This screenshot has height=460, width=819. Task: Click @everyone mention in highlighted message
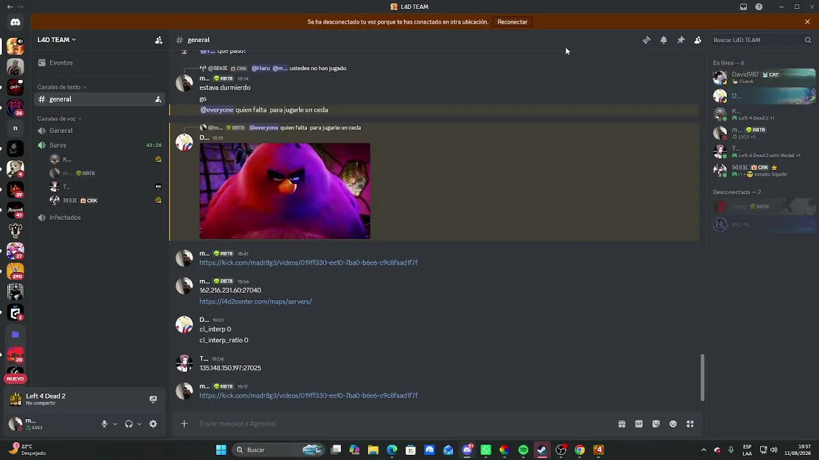click(x=217, y=110)
